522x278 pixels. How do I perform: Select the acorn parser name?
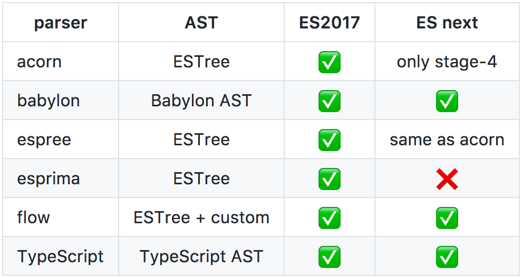40,62
